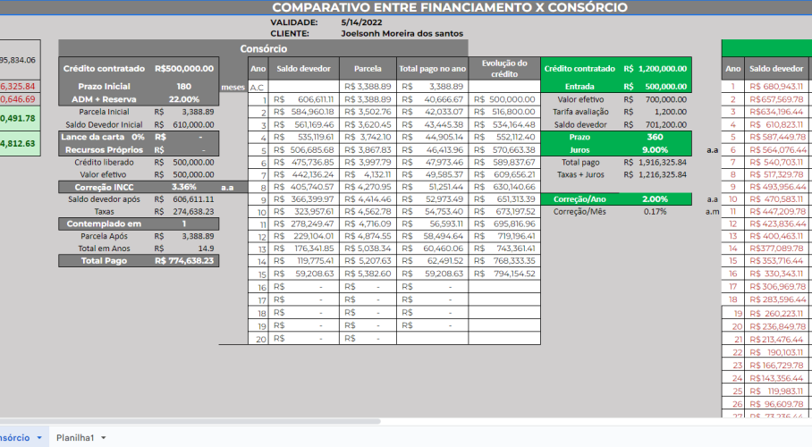Click the ADM + Reserva 22.00% cell

click(183, 99)
